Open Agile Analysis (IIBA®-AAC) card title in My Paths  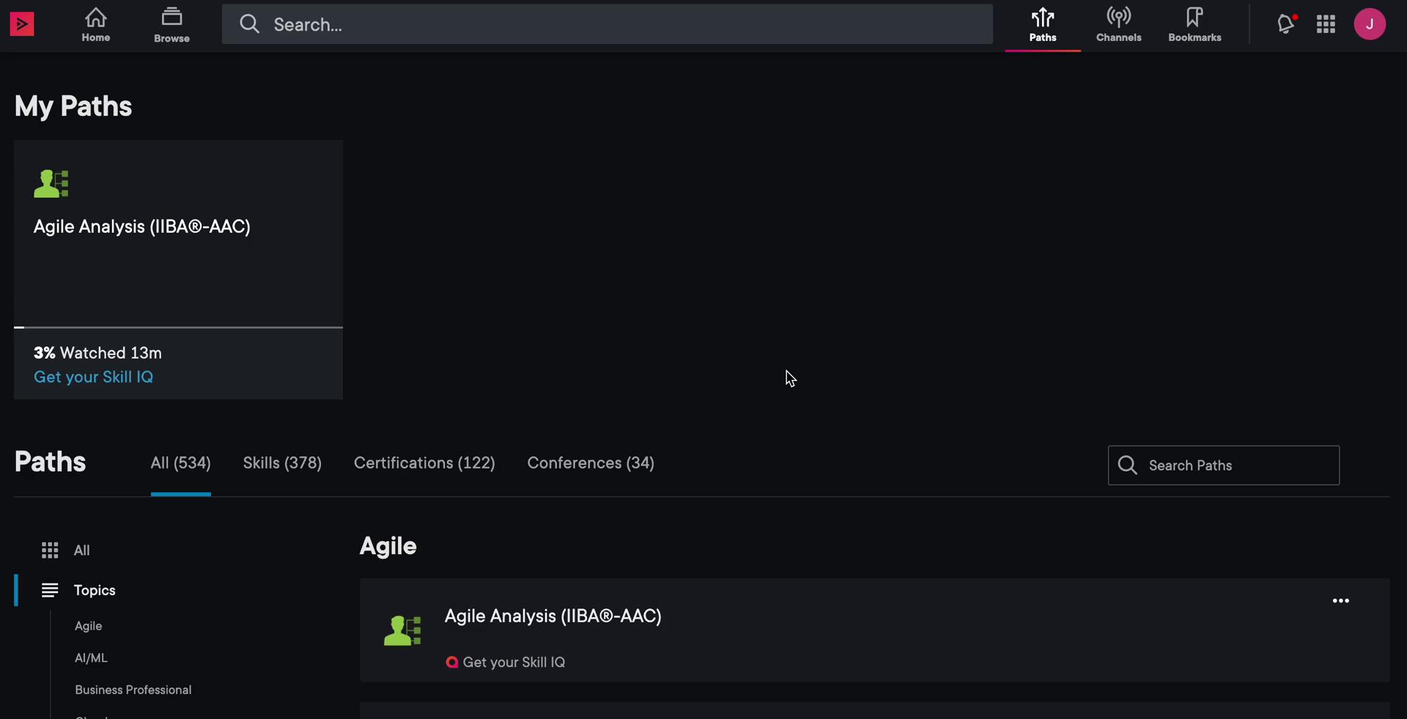point(142,227)
